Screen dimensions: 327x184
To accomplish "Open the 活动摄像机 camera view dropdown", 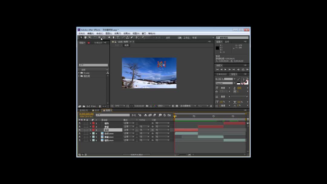I will pos(188,106).
